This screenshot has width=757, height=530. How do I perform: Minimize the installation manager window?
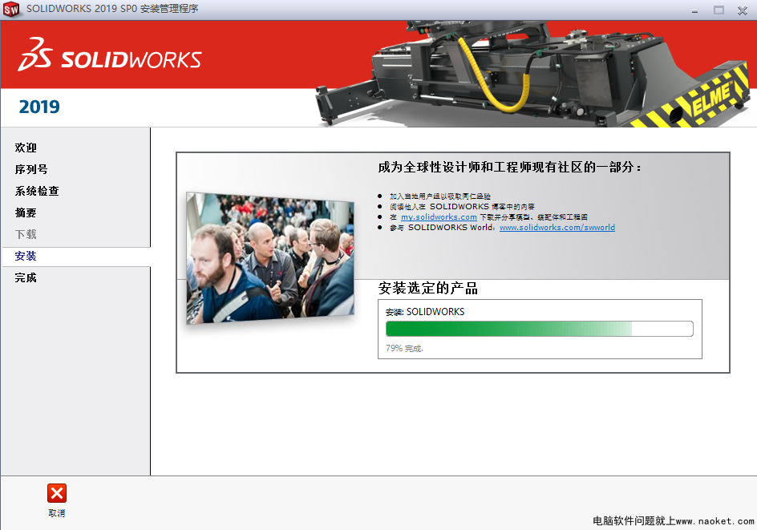click(694, 10)
